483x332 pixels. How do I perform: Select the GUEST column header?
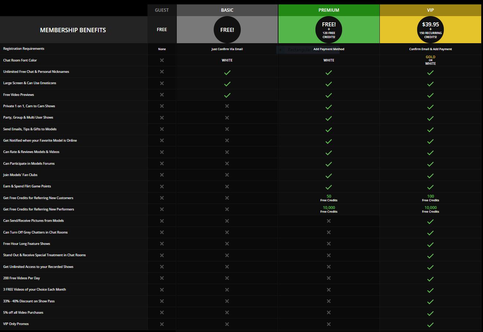pyautogui.click(x=162, y=10)
